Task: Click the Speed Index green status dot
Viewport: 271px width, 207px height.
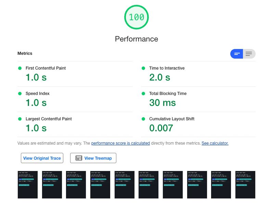Action: pos(20,94)
